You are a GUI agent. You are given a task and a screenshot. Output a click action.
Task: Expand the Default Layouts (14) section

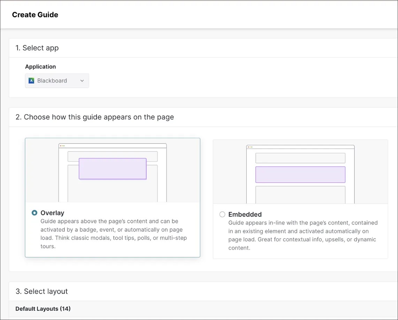[x=43, y=309]
